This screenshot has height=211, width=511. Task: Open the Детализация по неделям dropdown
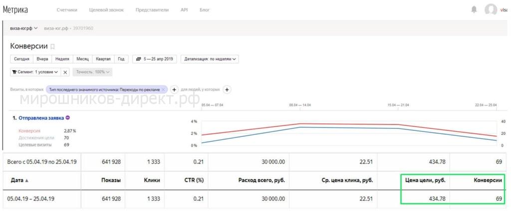[x=210, y=59]
